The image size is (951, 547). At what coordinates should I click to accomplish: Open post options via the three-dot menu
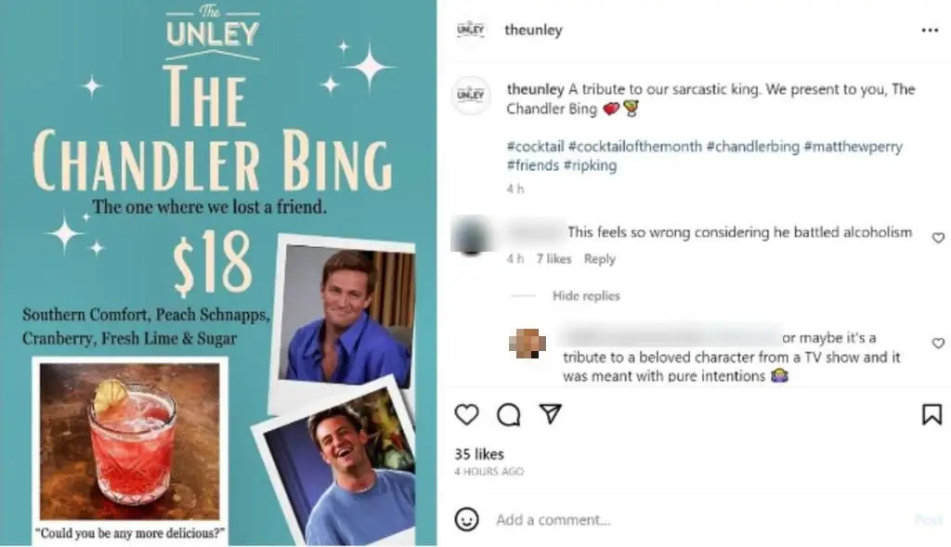point(931,29)
